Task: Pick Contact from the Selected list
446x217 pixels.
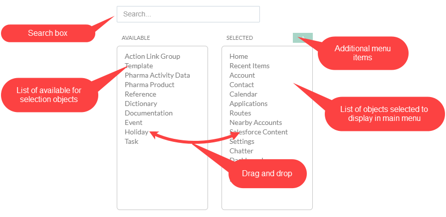Action: [241, 85]
